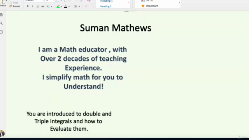This screenshot has height=140, width=249.
Task: Expand the styles gallery arrow
Action: coord(129,3)
